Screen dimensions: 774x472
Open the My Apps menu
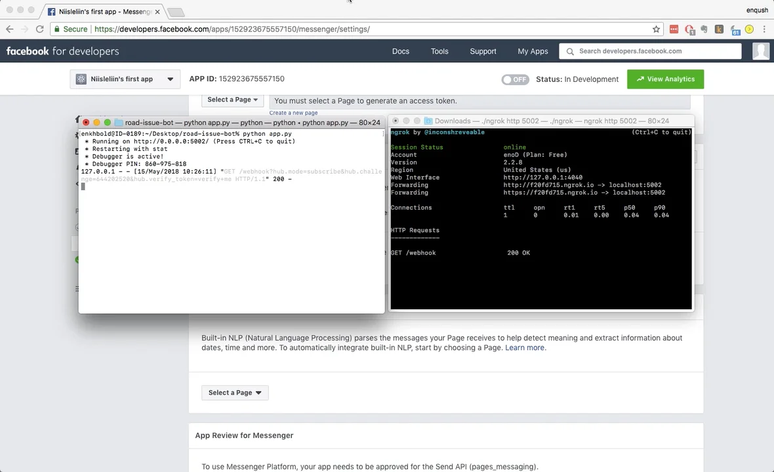(533, 51)
